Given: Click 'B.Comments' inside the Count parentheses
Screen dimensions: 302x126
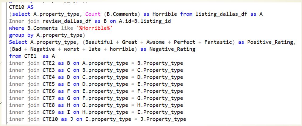Looking at the screenshot, I should [122, 14].
